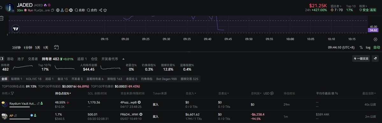Image resolution: width=382 pixels, height=123 pixels.
Task: Filter holders by 钓鱼钱包
Action: 147,79
